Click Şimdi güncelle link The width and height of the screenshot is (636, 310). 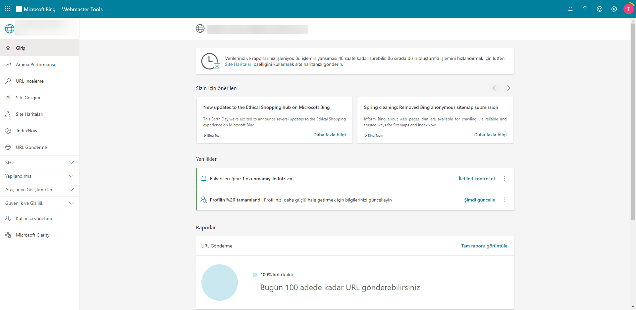click(479, 200)
